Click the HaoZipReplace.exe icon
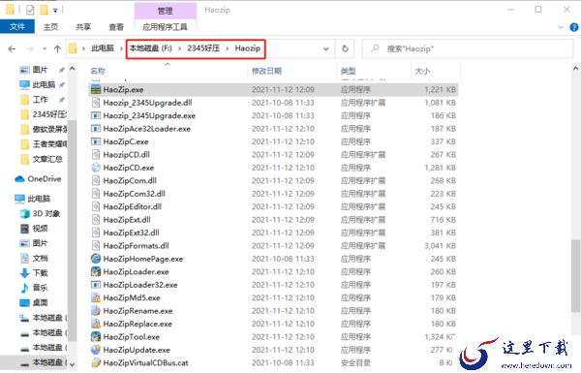This screenshot has width=581, height=373. (96, 324)
